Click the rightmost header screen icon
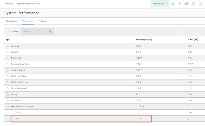The width and height of the screenshot is (205, 126). coord(200,4)
